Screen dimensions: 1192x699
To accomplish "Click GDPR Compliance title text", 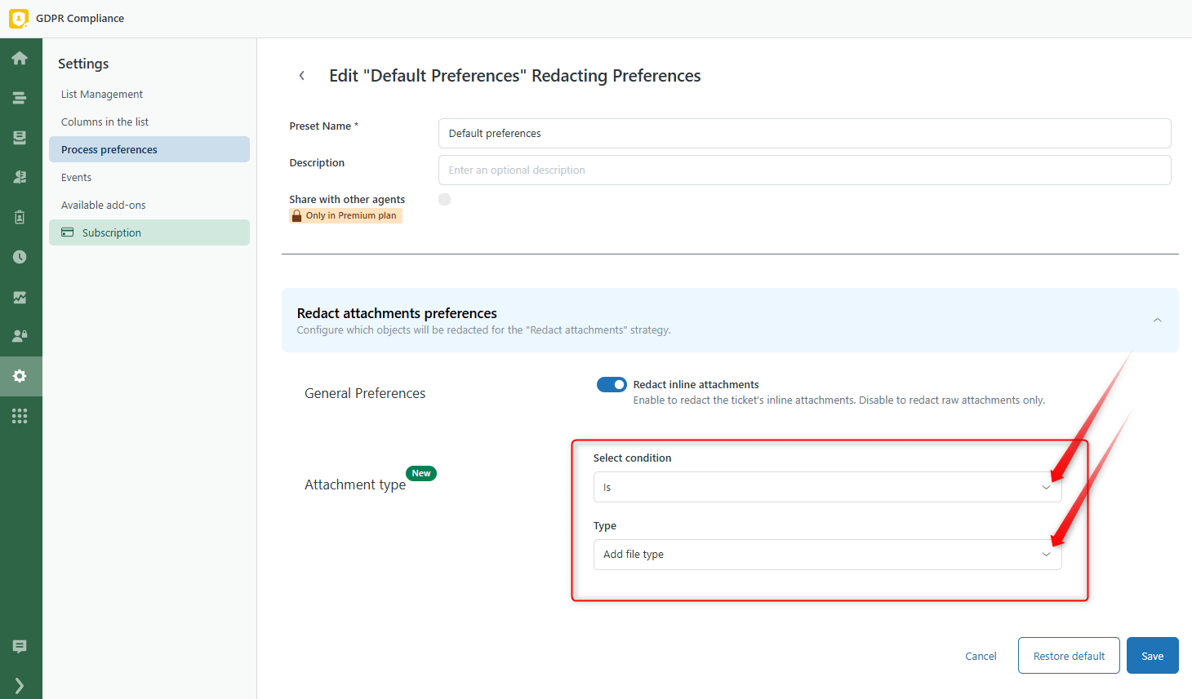I will tap(80, 18).
